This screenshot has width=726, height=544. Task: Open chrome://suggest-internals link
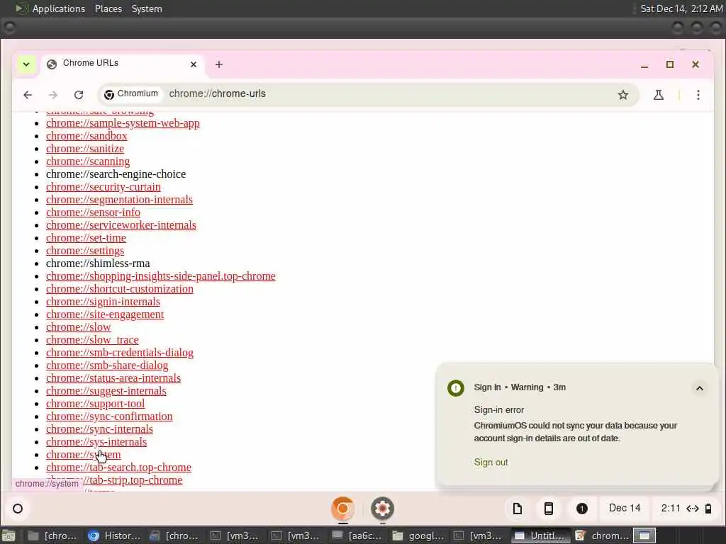click(x=106, y=391)
